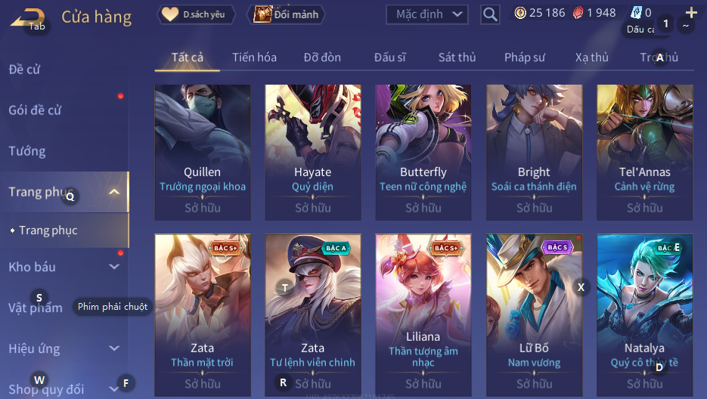The image size is (707, 399).
Task: Open Đổi mảnh chest icon
Action: click(x=262, y=14)
